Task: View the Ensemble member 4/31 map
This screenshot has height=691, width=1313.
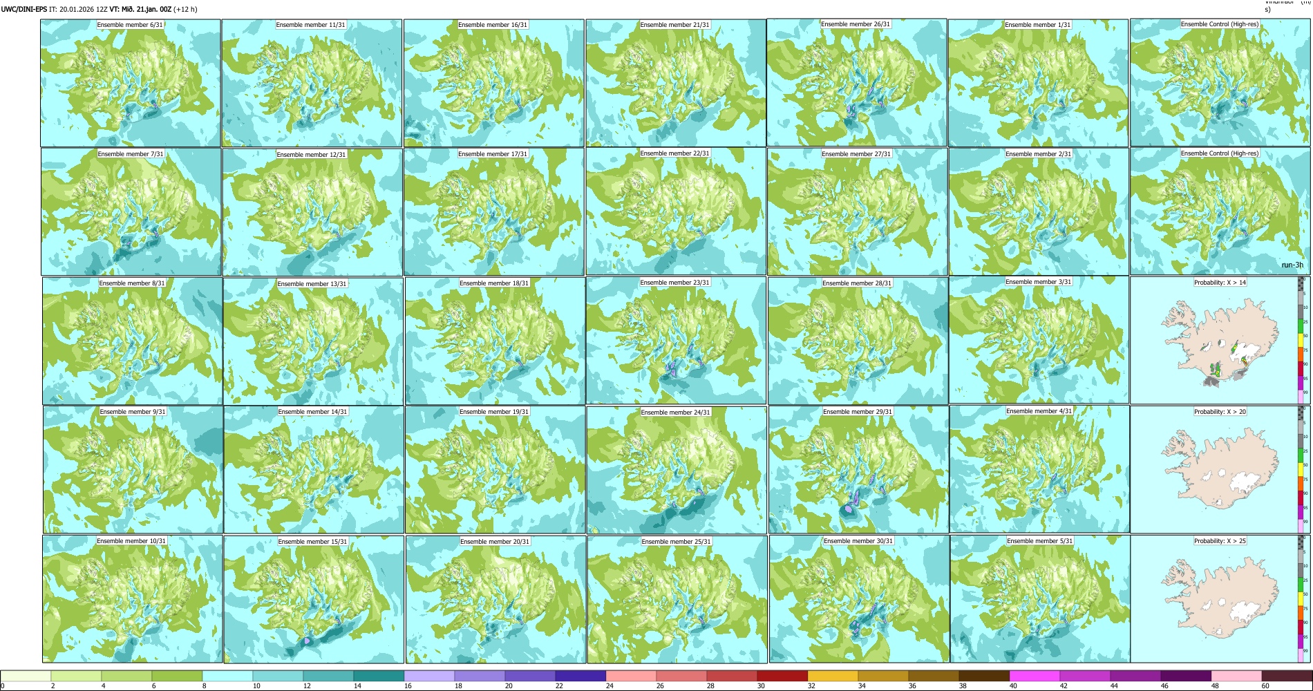Action: coord(1039,469)
